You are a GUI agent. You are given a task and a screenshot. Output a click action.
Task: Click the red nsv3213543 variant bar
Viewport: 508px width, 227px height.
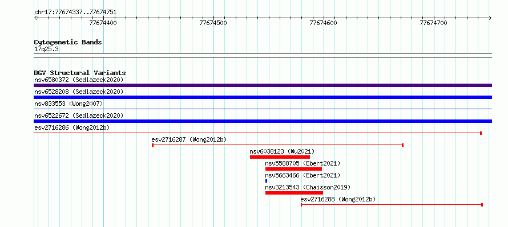pos(294,193)
